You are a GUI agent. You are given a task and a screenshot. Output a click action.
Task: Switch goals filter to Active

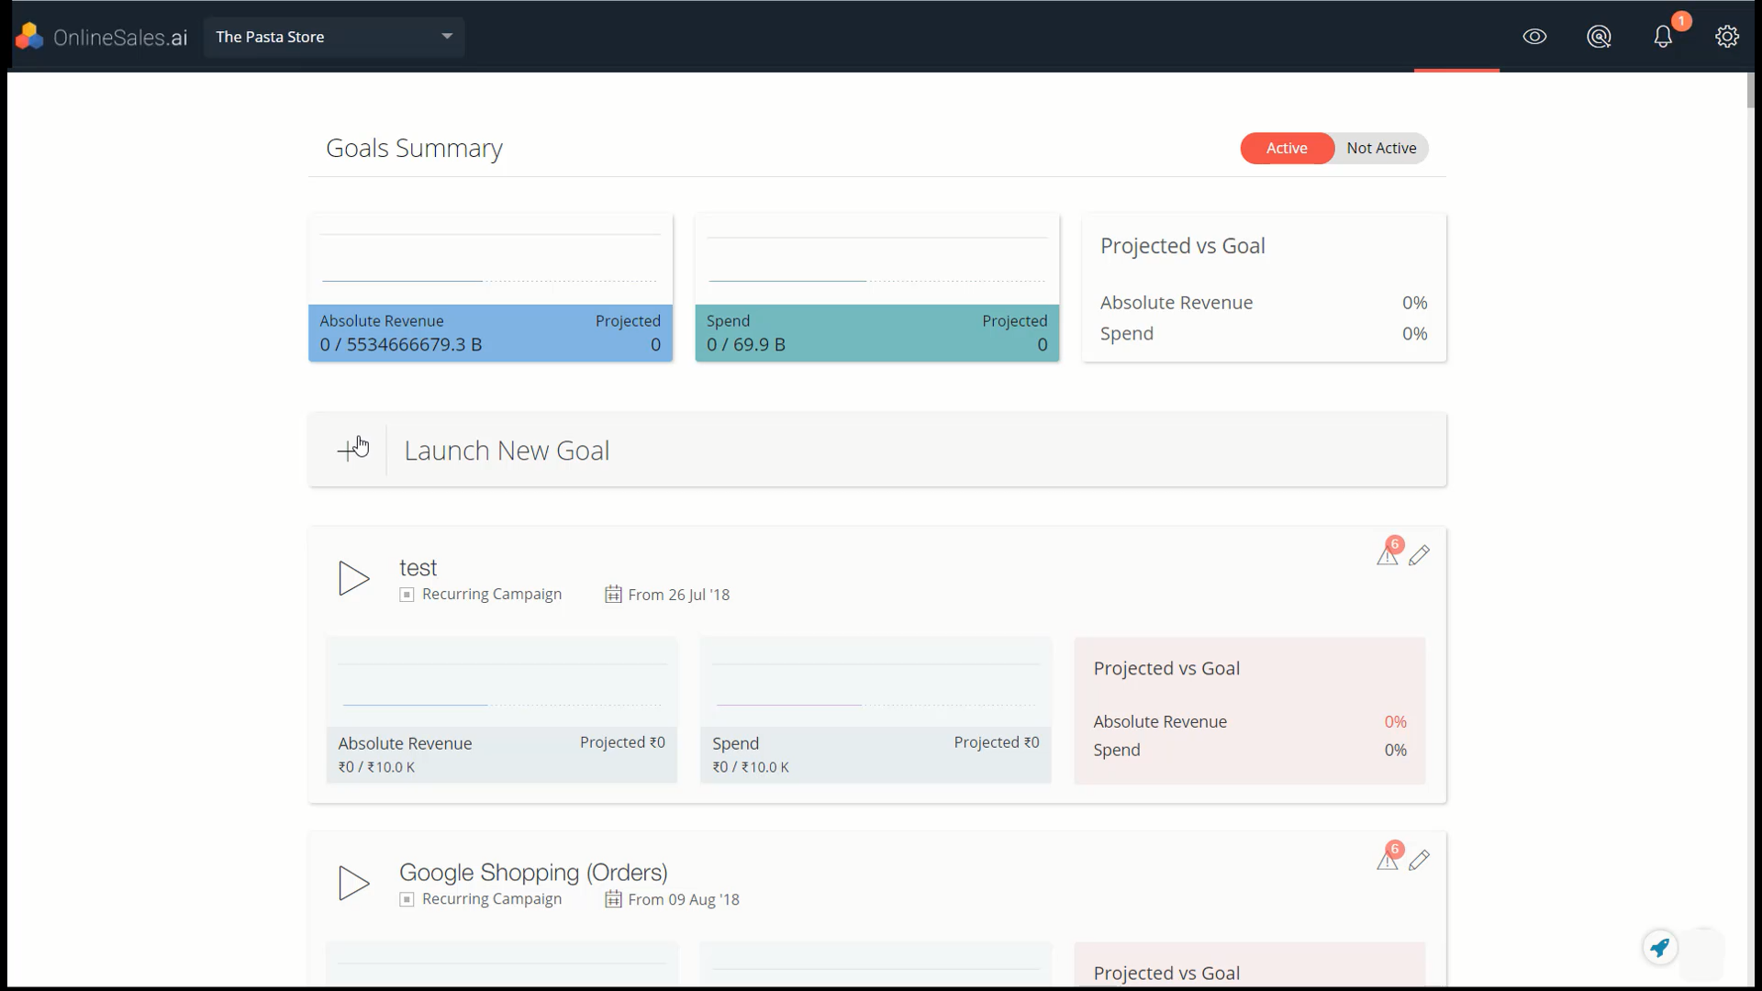[x=1287, y=149]
